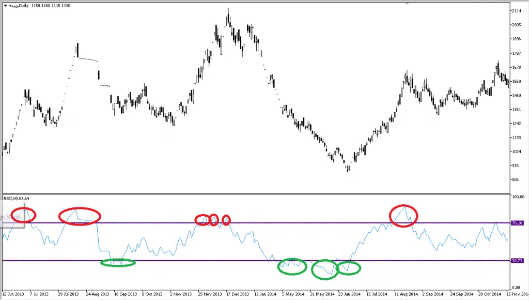
Task: Click the green ellipse above 23 Jun 2014
Action: 349,268
